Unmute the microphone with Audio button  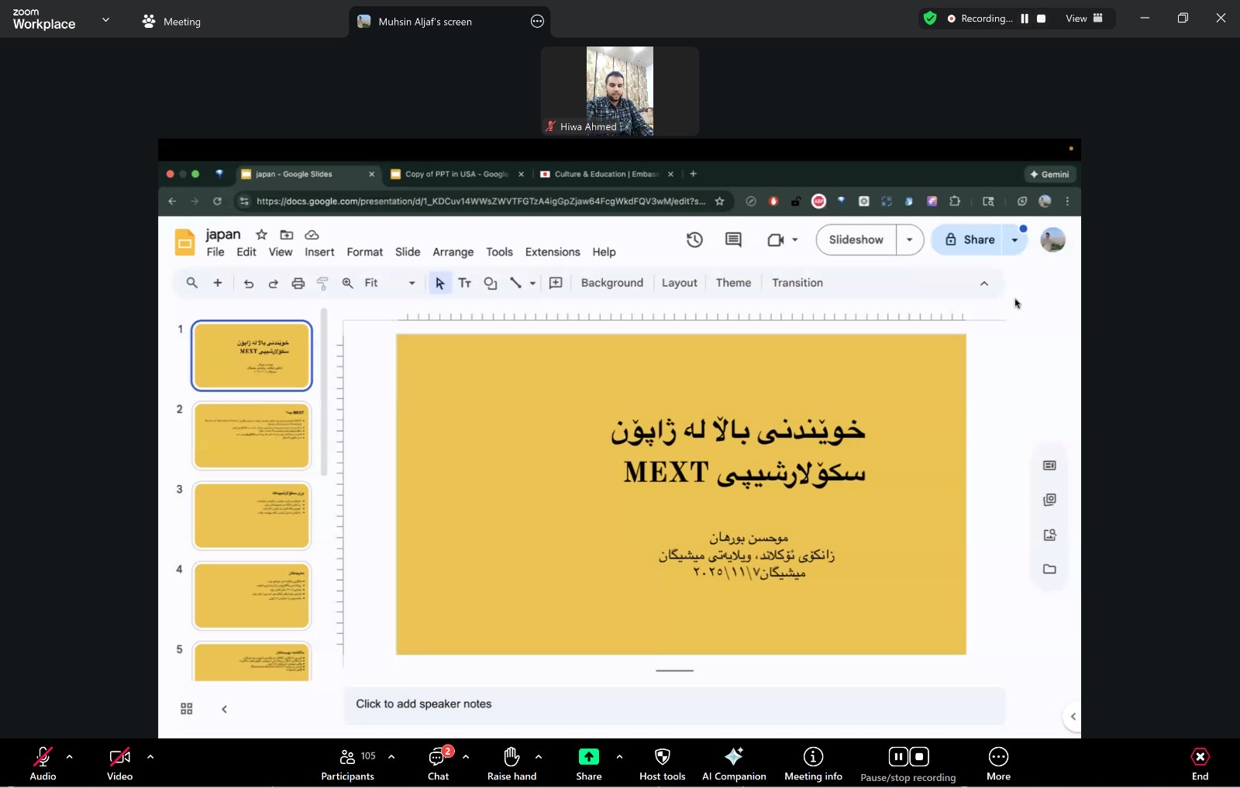pyautogui.click(x=43, y=757)
